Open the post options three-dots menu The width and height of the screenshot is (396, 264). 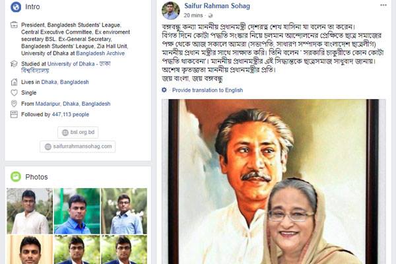(383, 5)
